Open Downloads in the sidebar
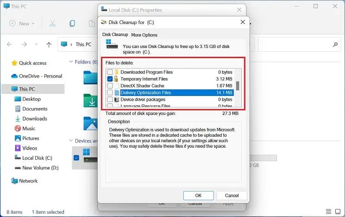 [x=35, y=119]
